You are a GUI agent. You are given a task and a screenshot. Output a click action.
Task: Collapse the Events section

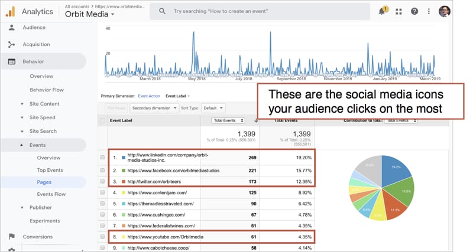point(22,145)
